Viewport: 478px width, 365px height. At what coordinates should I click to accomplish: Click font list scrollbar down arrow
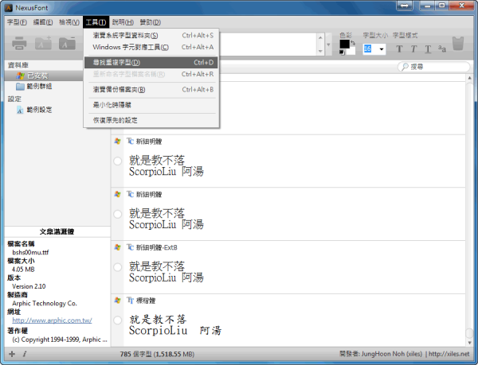coord(469,343)
